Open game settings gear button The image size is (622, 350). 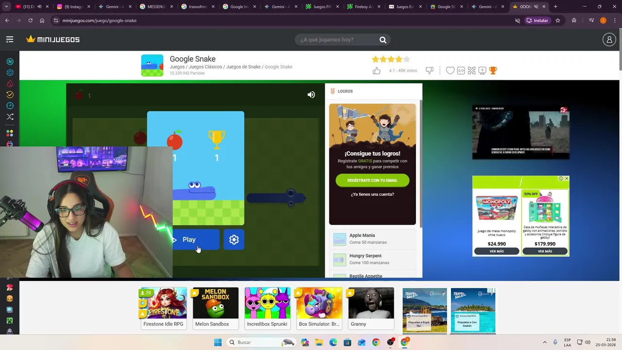pyautogui.click(x=234, y=240)
